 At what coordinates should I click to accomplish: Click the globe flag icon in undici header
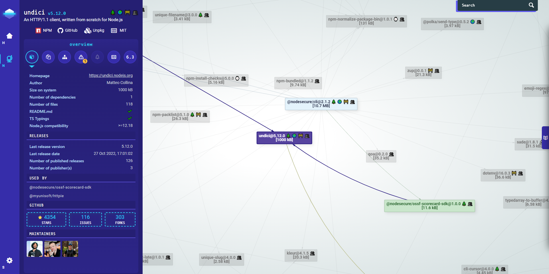click(120, 13)
